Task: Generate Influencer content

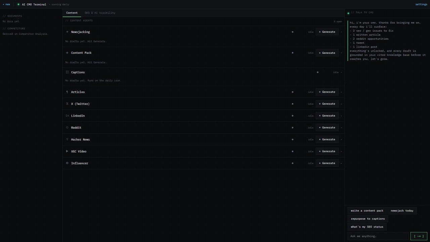Action: point(327,163)
